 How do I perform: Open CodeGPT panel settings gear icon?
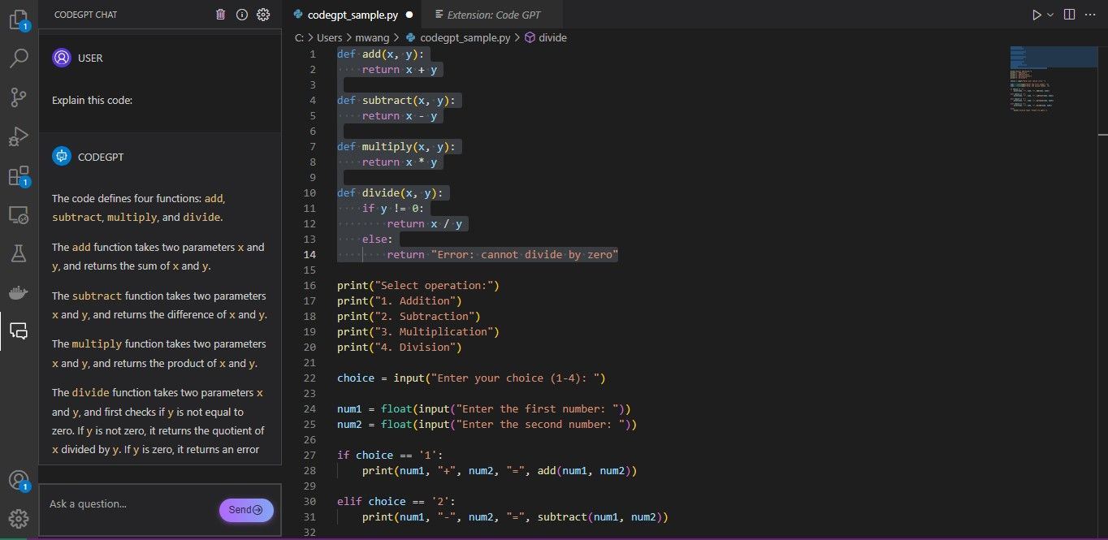tap(262, 14)
